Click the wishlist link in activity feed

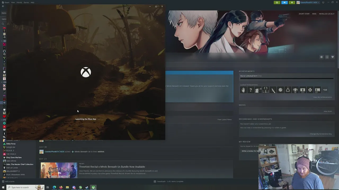(101, 151)
